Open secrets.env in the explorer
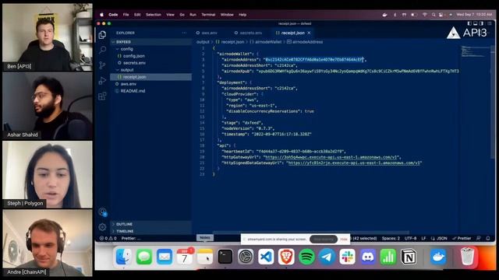The width and height of the screenshot is (499, 280). tap(150, 63)
